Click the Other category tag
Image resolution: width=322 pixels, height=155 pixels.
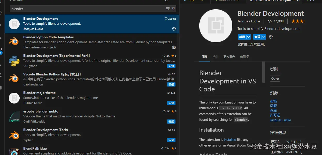tap(275, 79)
